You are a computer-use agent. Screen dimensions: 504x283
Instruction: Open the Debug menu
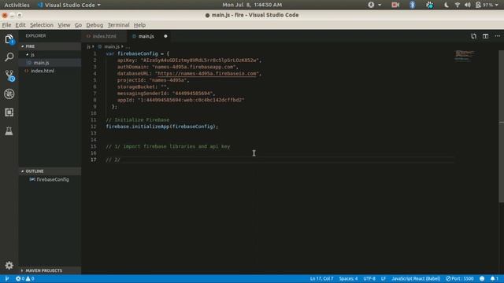[x=94, y=25]
